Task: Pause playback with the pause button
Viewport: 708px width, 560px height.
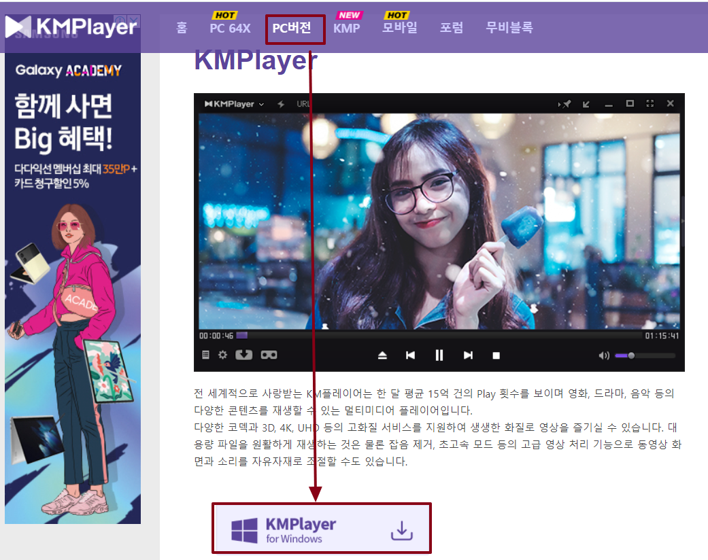Action: tap(439, 355)
